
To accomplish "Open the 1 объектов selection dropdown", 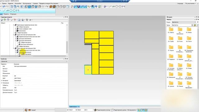I will click(x=34, y=61).
